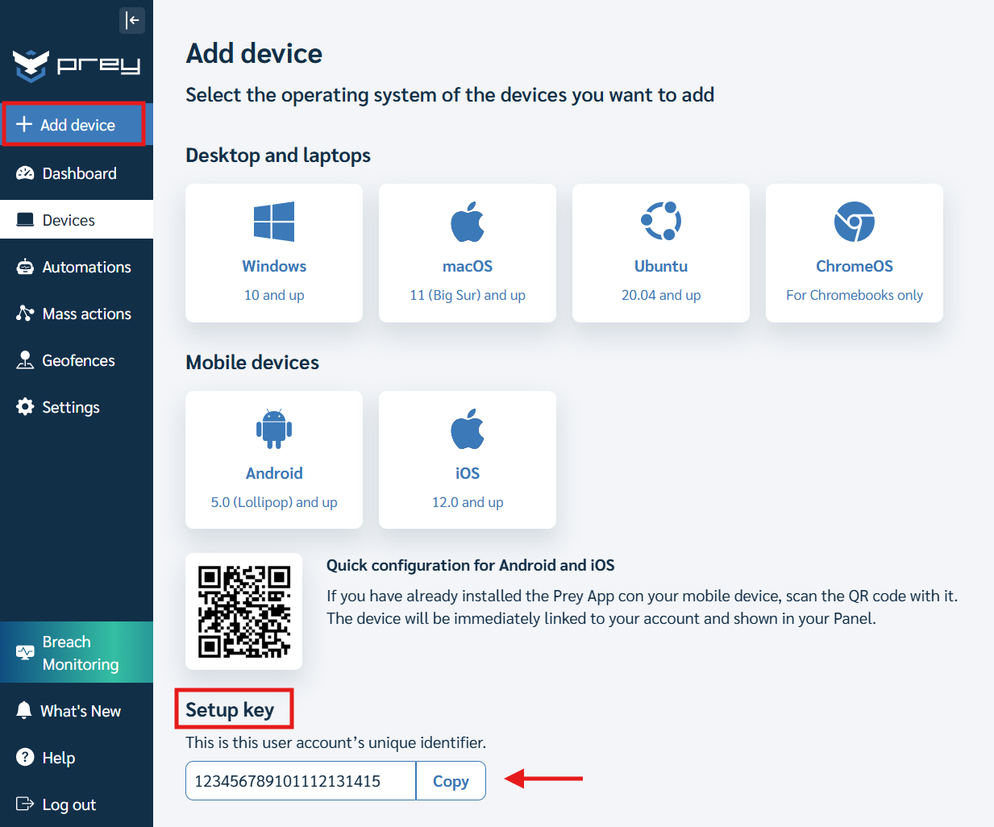The image size is (994, 827).
Task: Open the Devices section
Action: tap(77, 220)
